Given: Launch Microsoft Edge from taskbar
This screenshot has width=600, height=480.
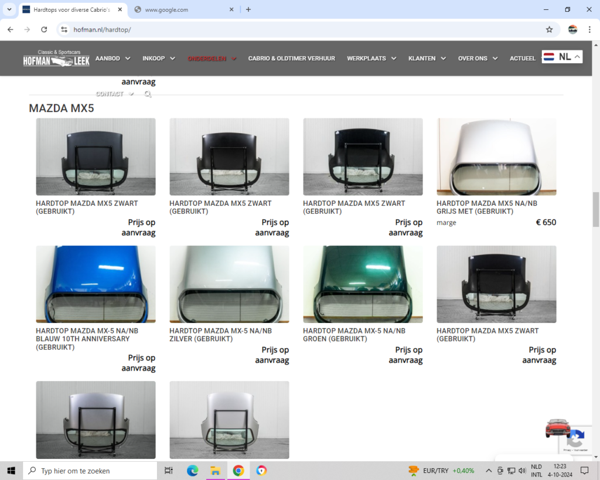Looking at the screenshot, I should (192, 471).
